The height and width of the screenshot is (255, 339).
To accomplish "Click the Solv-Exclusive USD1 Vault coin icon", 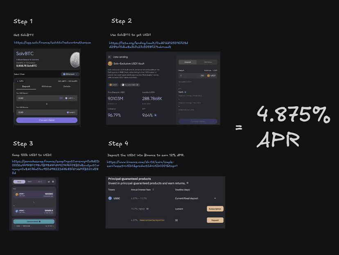I will coord(110,64).
